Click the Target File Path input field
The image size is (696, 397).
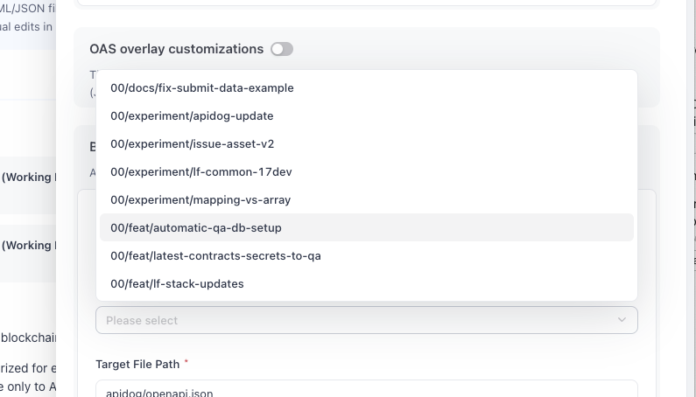click(366, 390)
